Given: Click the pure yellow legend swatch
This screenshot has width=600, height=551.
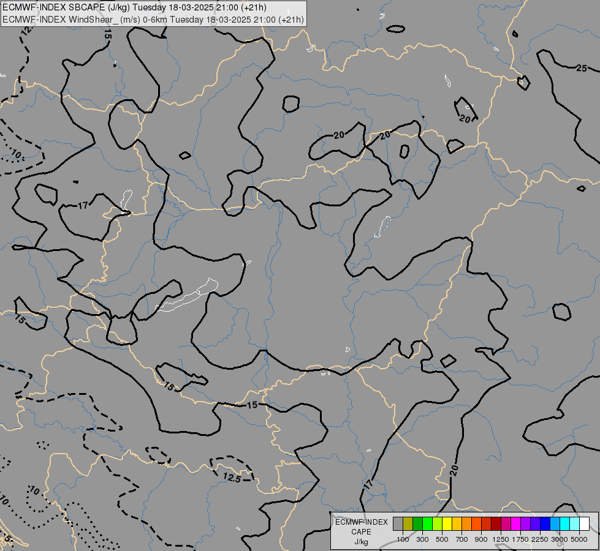Looking at the screenshot, I should (447, 523).
